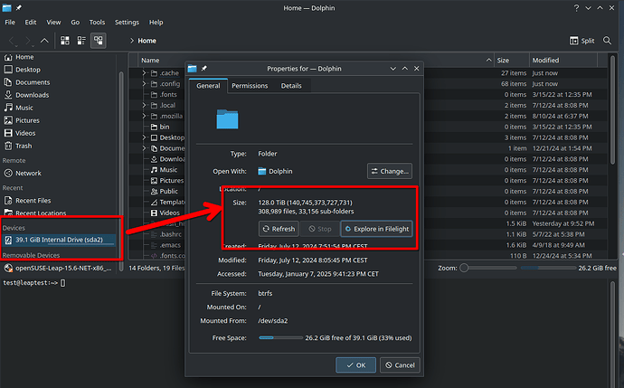624x388 pixels.
Task: Open the Settings menu
Action: [x=127, y=23]
